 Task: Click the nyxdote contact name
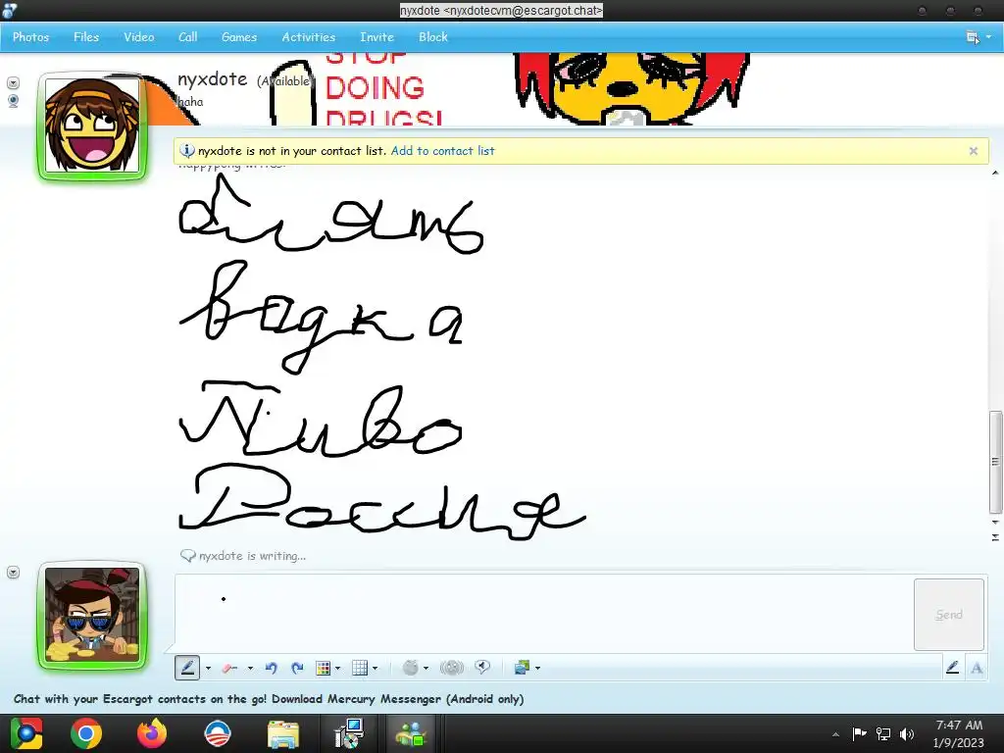(x=212, y=79)
